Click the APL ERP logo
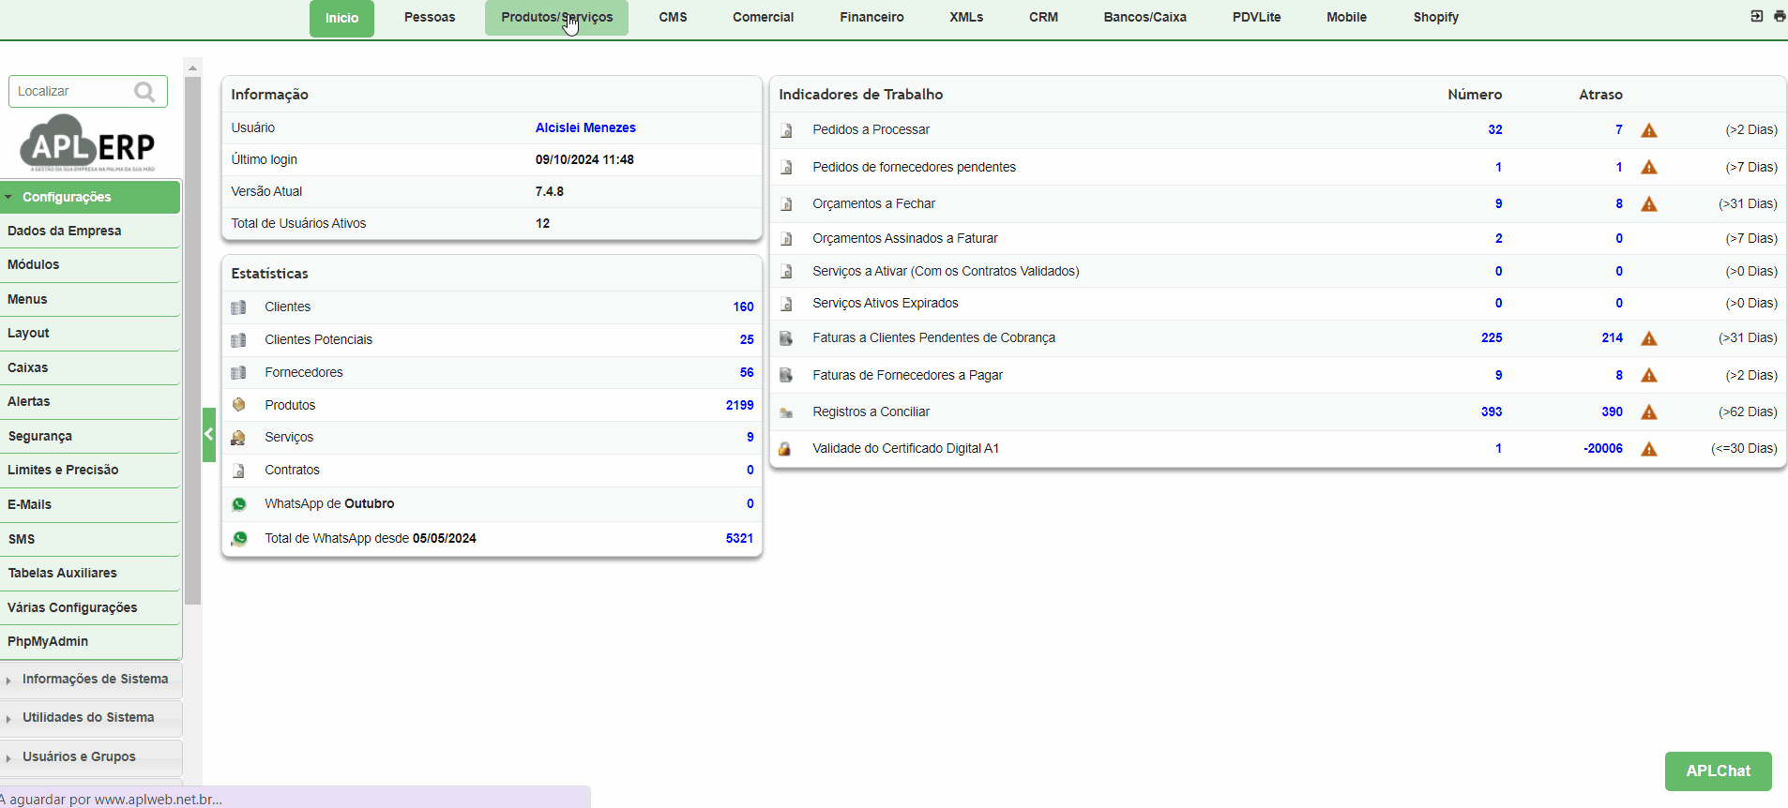The image size is (1788, 808). [x=87, y=142]
